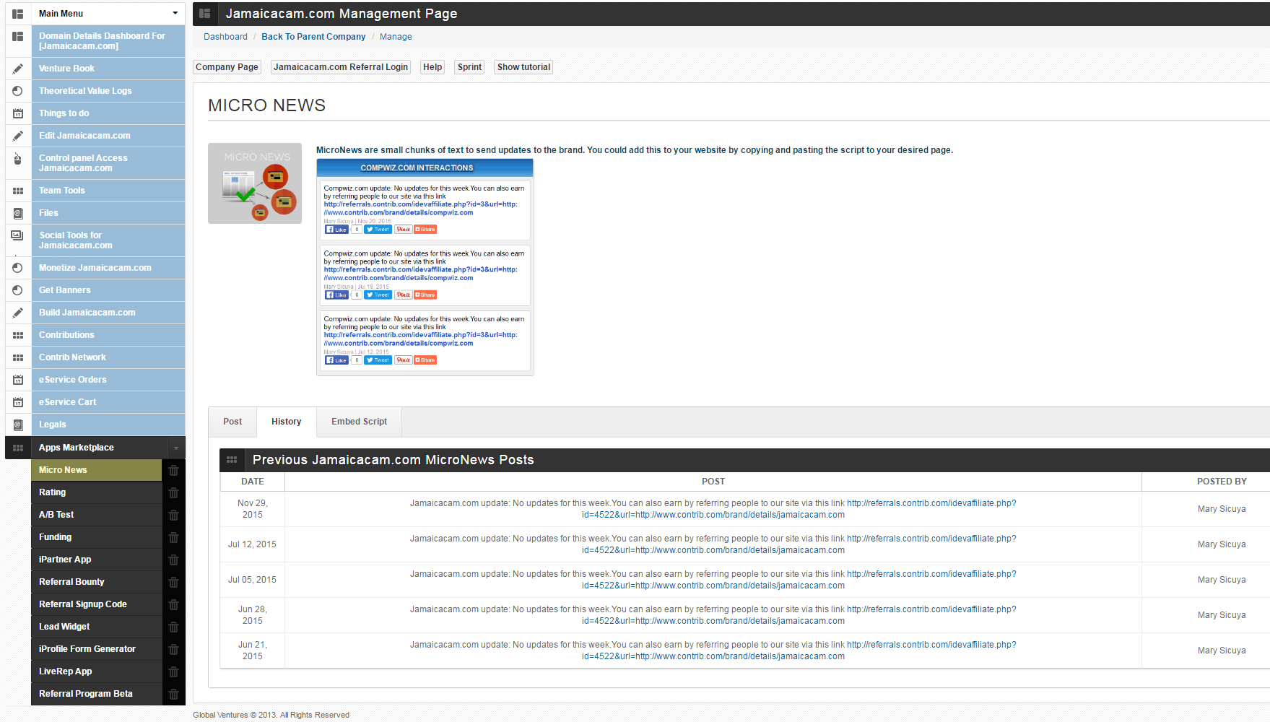
Task: Click the Sprint button
Action: click(x=469, y=67)
